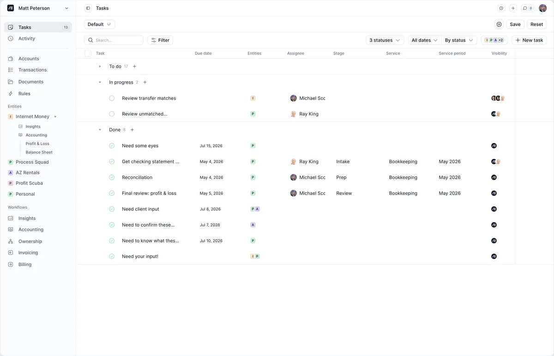554x356 pixels.
Task: Click the Service period column header
Action: pyautogui.click(x=452, y=54)
